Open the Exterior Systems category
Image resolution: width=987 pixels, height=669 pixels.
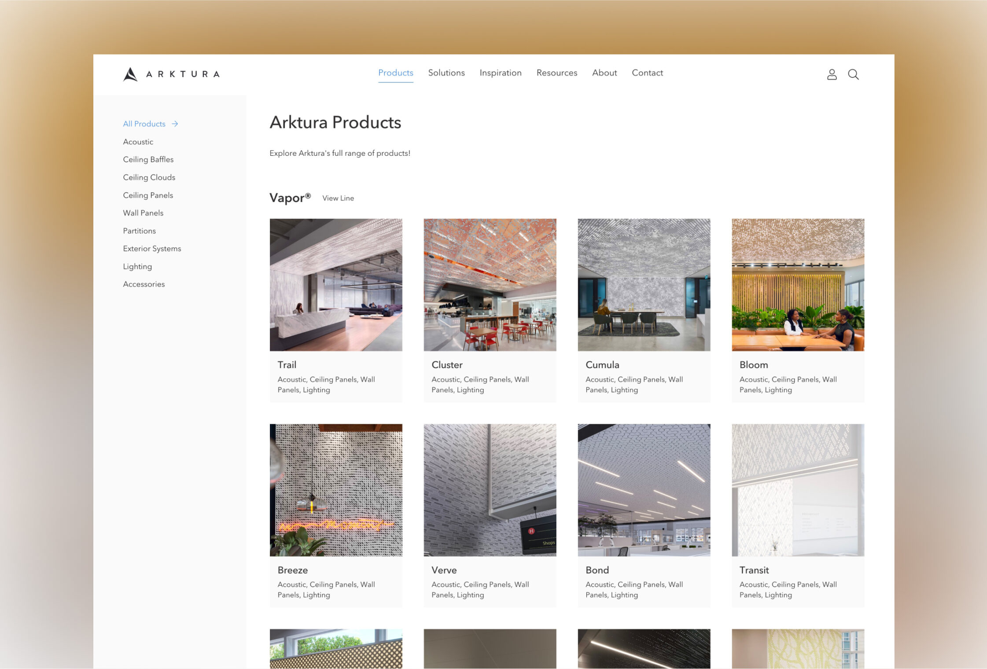click(x=152, y=249)
